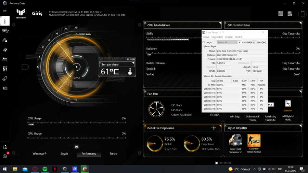
Task: Open the Scenario Profiles sliders icon
Action: pyautogui.click(x=5, y=69)
